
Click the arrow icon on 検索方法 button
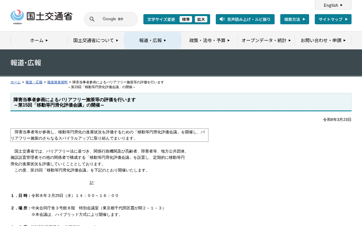[304, 19]
